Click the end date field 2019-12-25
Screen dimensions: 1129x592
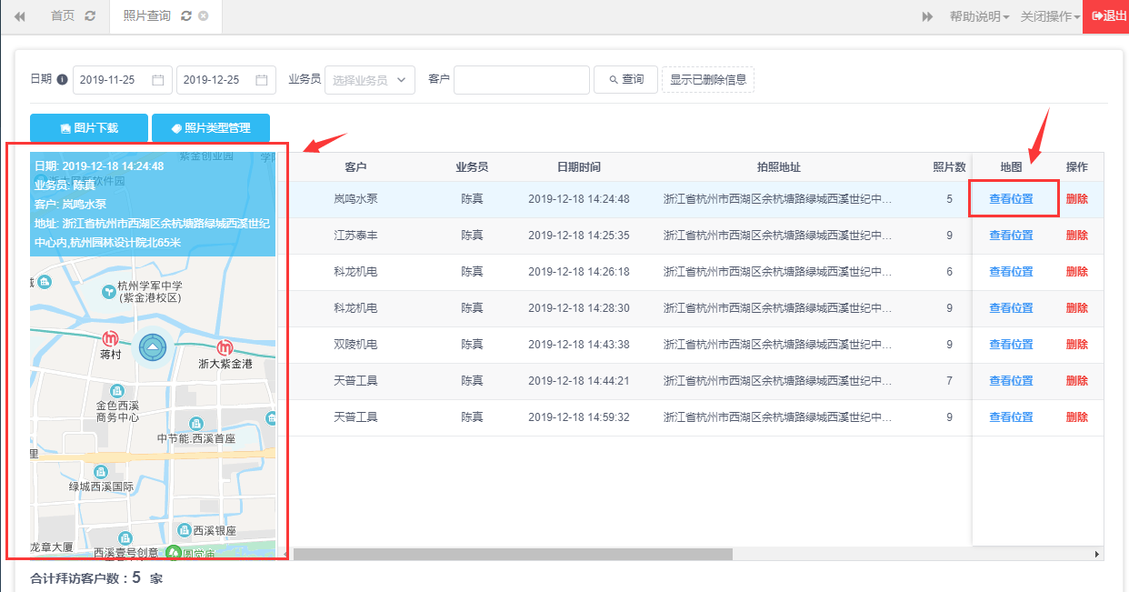[x=225, y=80]
